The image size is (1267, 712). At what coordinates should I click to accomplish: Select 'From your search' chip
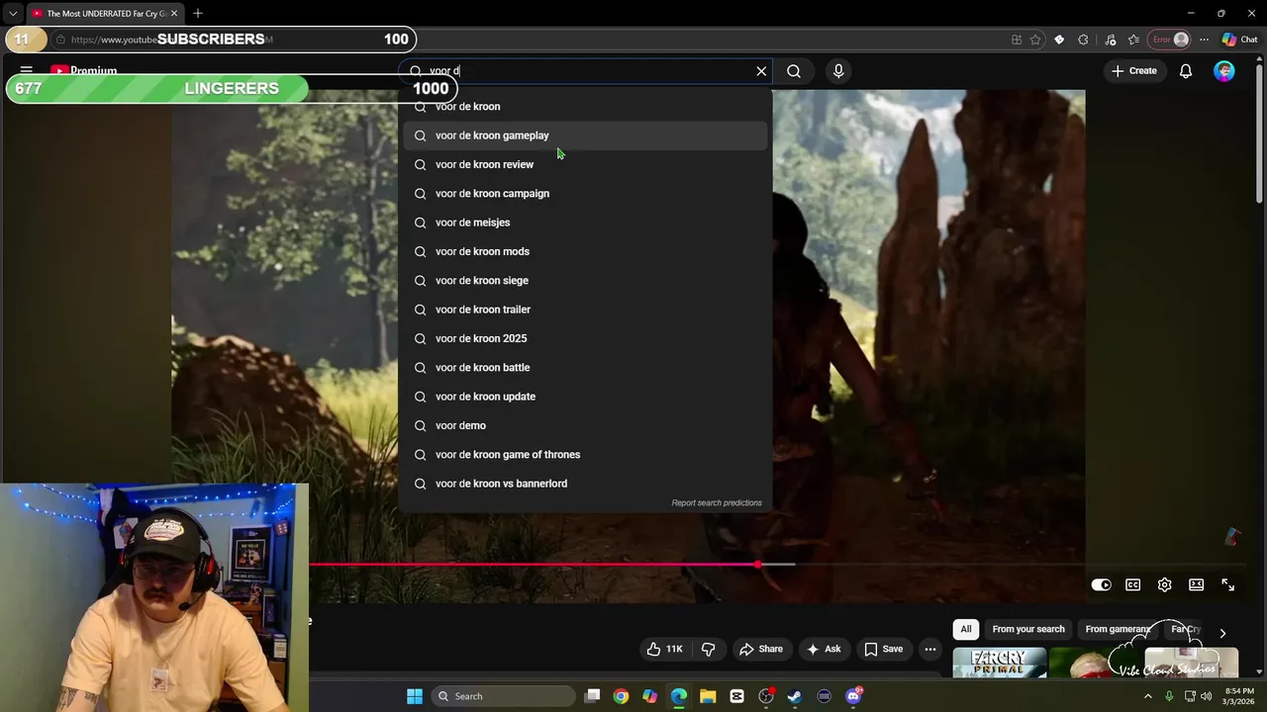click(1028, 629)
